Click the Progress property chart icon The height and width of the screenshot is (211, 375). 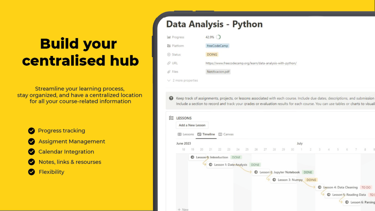coord(169,37)
